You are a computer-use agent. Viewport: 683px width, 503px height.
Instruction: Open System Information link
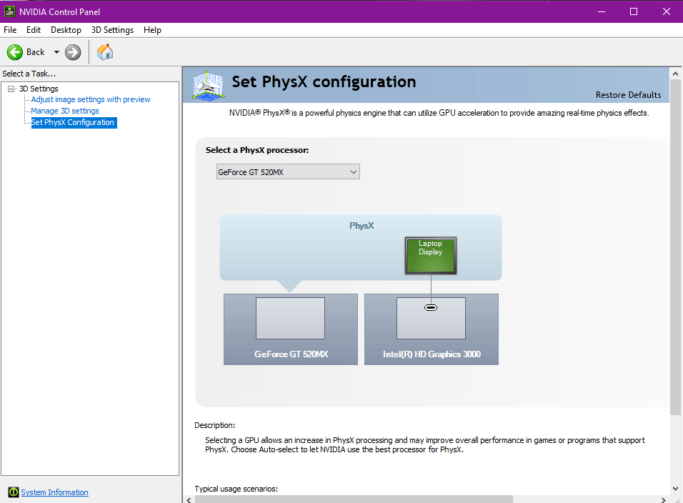pyautogui.click(x=54, y=492)
